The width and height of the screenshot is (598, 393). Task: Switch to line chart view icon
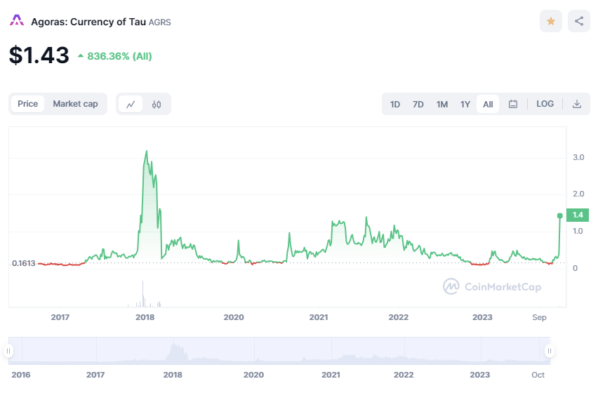(131, 104)
